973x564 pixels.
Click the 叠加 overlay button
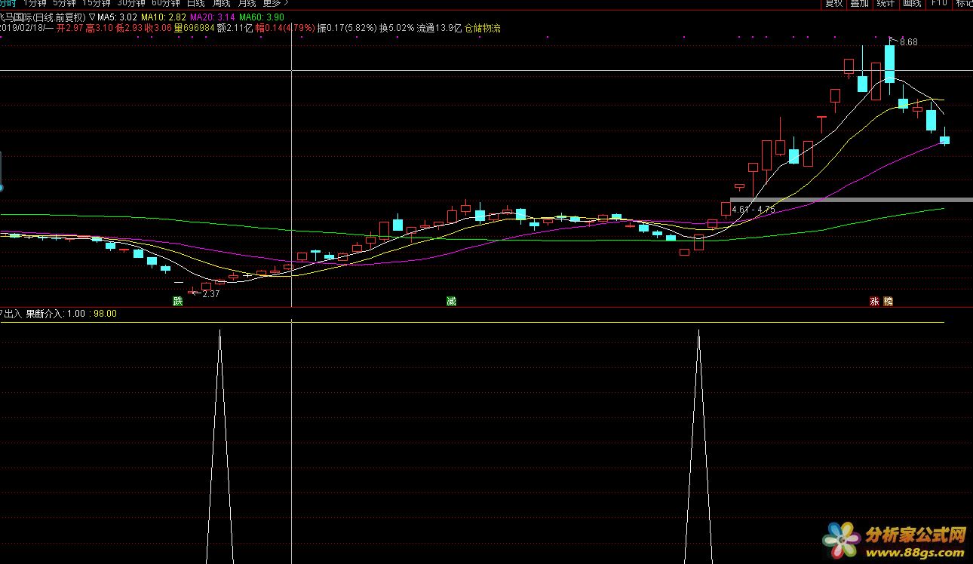[x=859, y=3]
